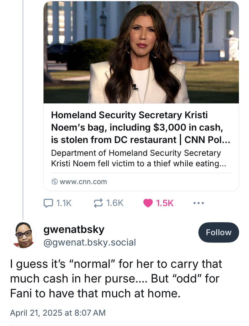Click the globe icon beside www.cnn.com
This screenshot has height=326, width=249.
click(x=54, y=182)
